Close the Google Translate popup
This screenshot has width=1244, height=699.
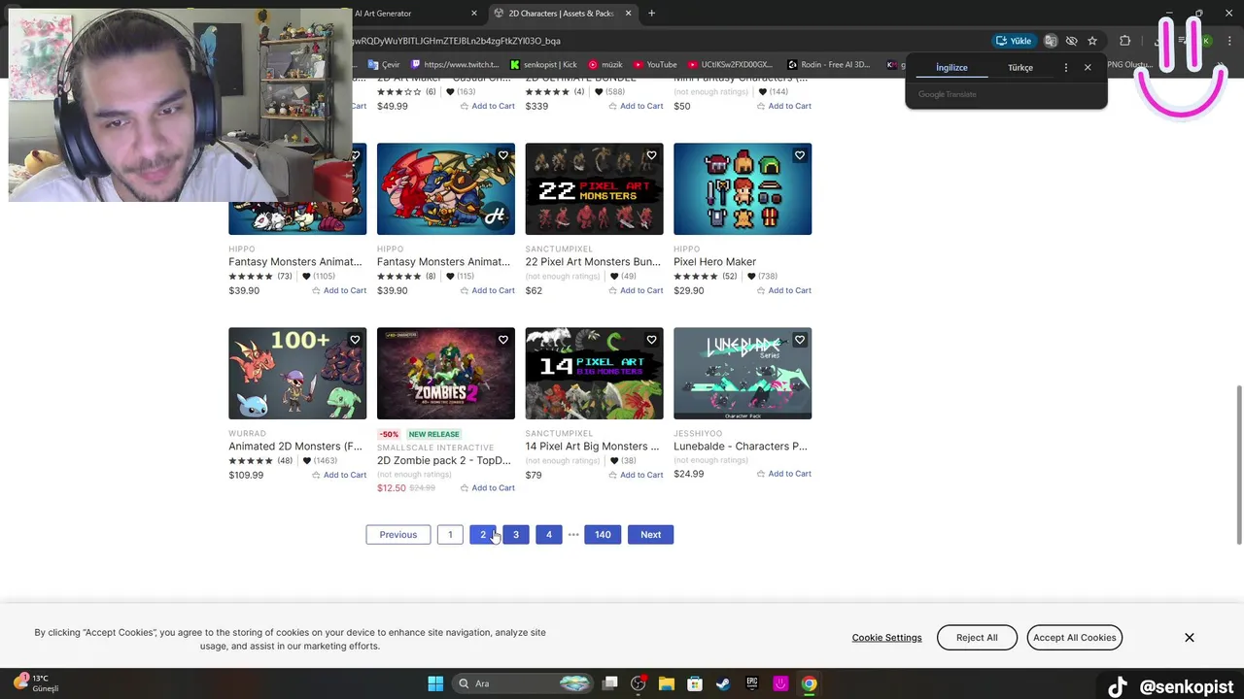pos(1088,68)
